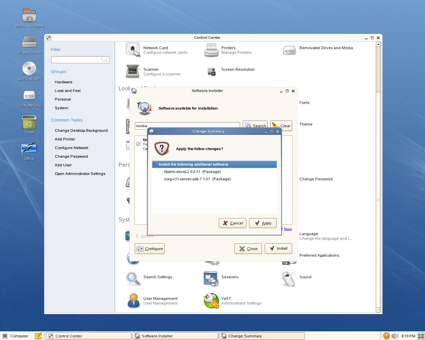The image size is (425, 340).
Task: Open the Sessions icon in Control Center
Action: pos(211,279)
